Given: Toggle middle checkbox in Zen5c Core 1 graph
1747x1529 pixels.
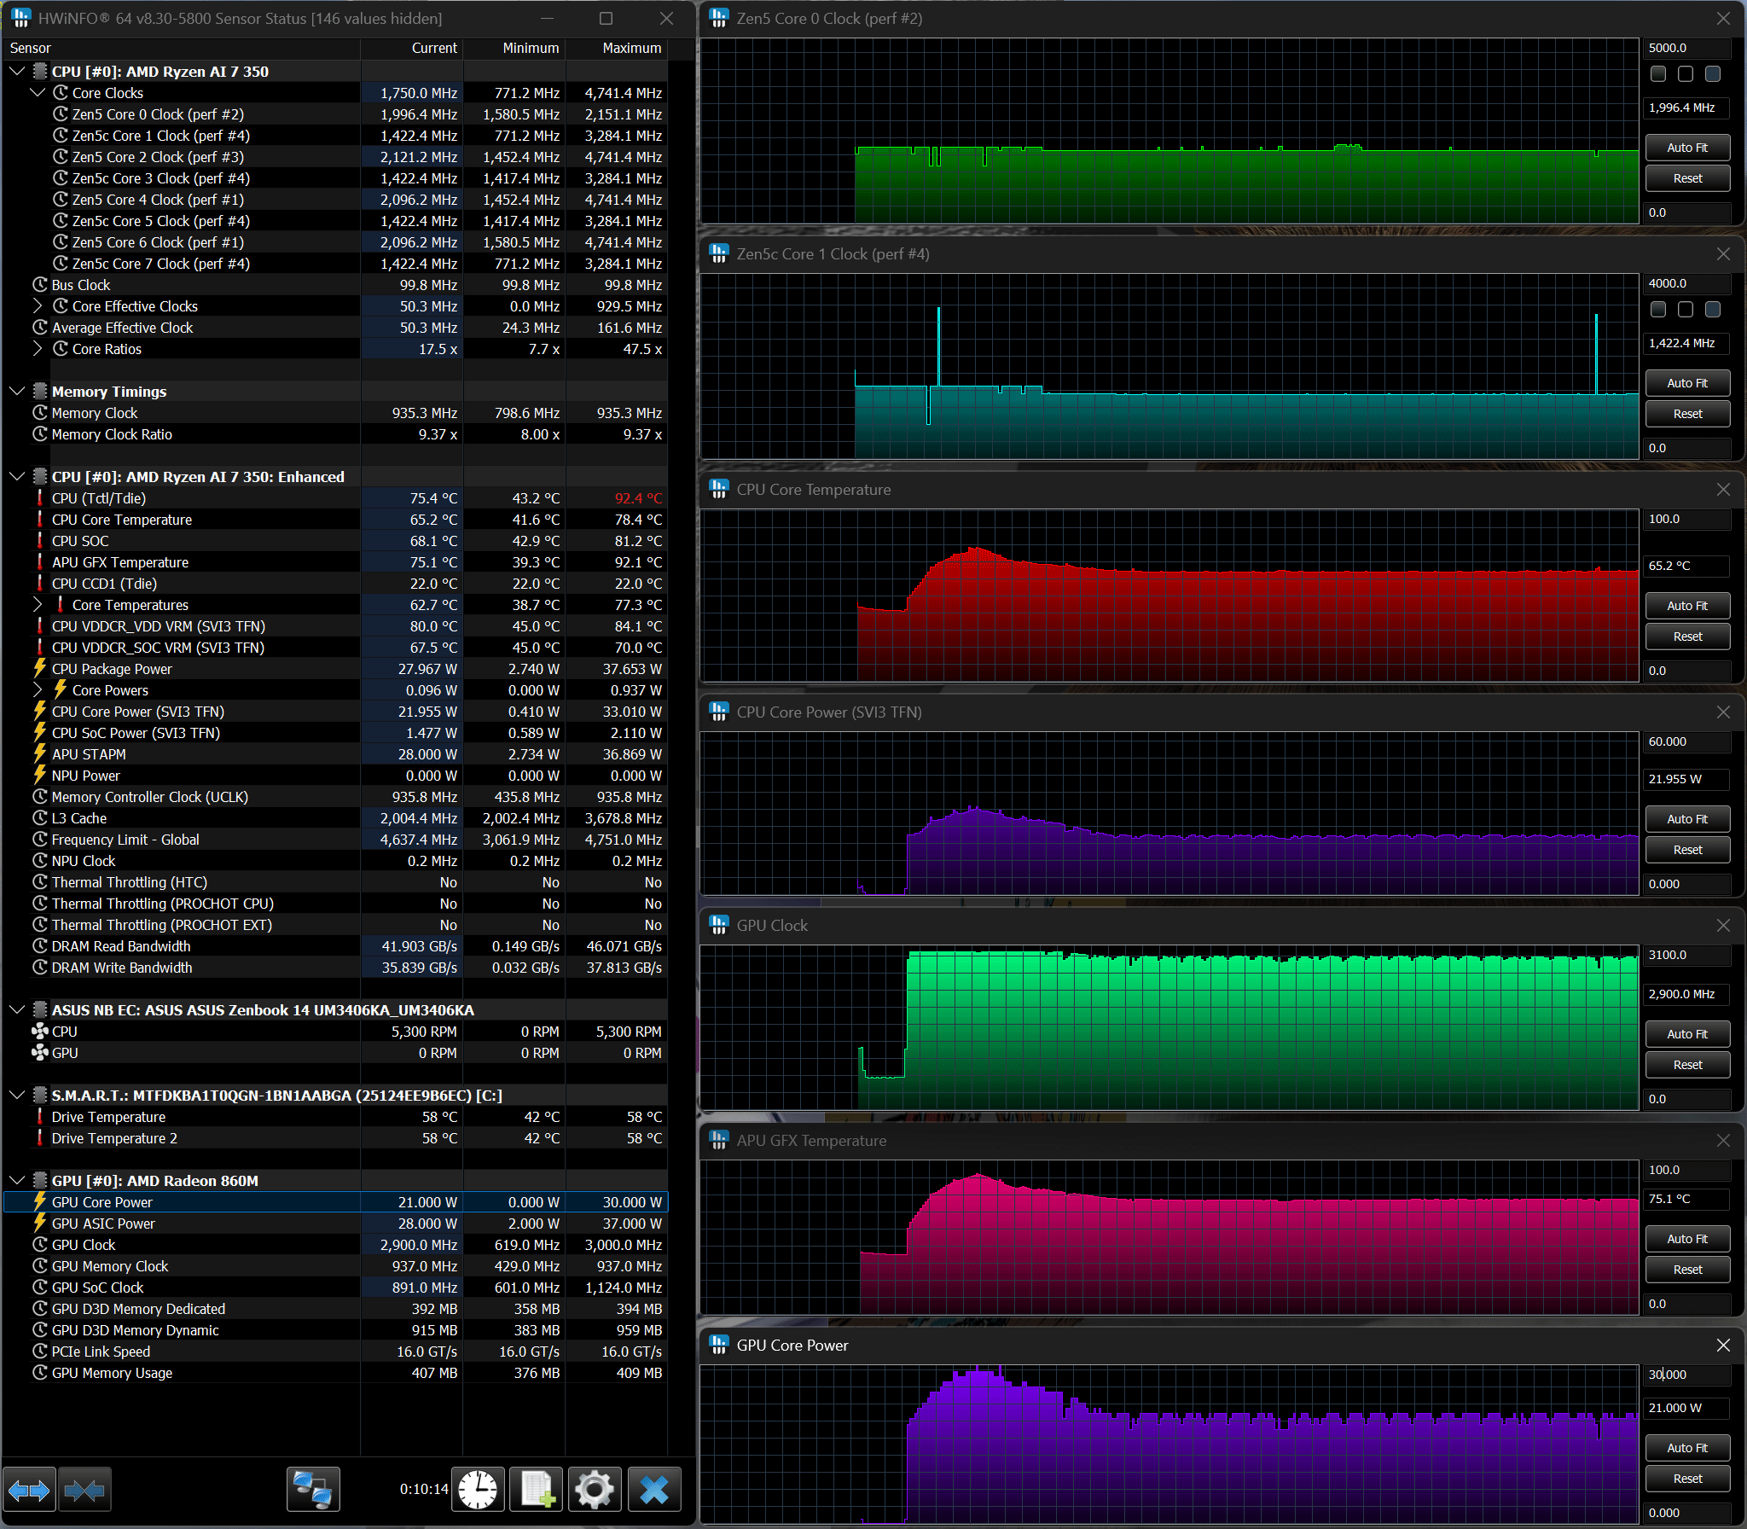Looking at the screenshot, I should (x=1686, y=310).
